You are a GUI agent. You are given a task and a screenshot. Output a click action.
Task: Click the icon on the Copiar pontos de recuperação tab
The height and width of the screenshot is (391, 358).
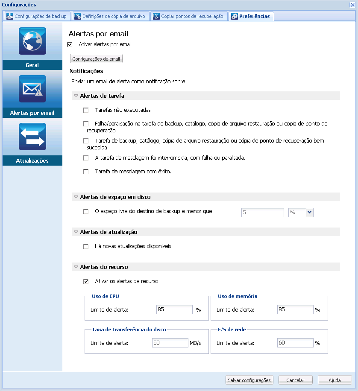tap(156, 16)
